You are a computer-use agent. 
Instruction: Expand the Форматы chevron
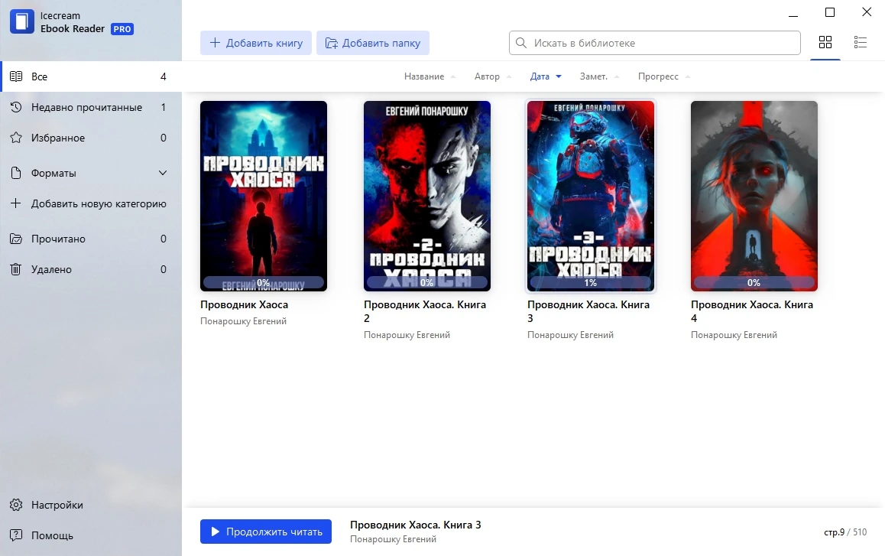coord(163,173)
